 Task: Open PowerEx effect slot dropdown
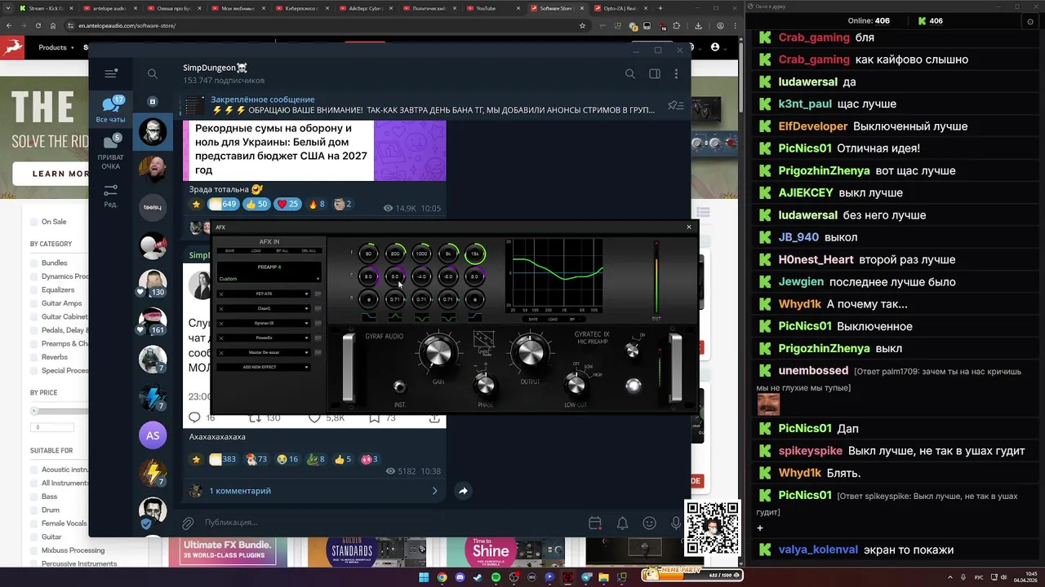pyautogui.click(x=306, y=338)
